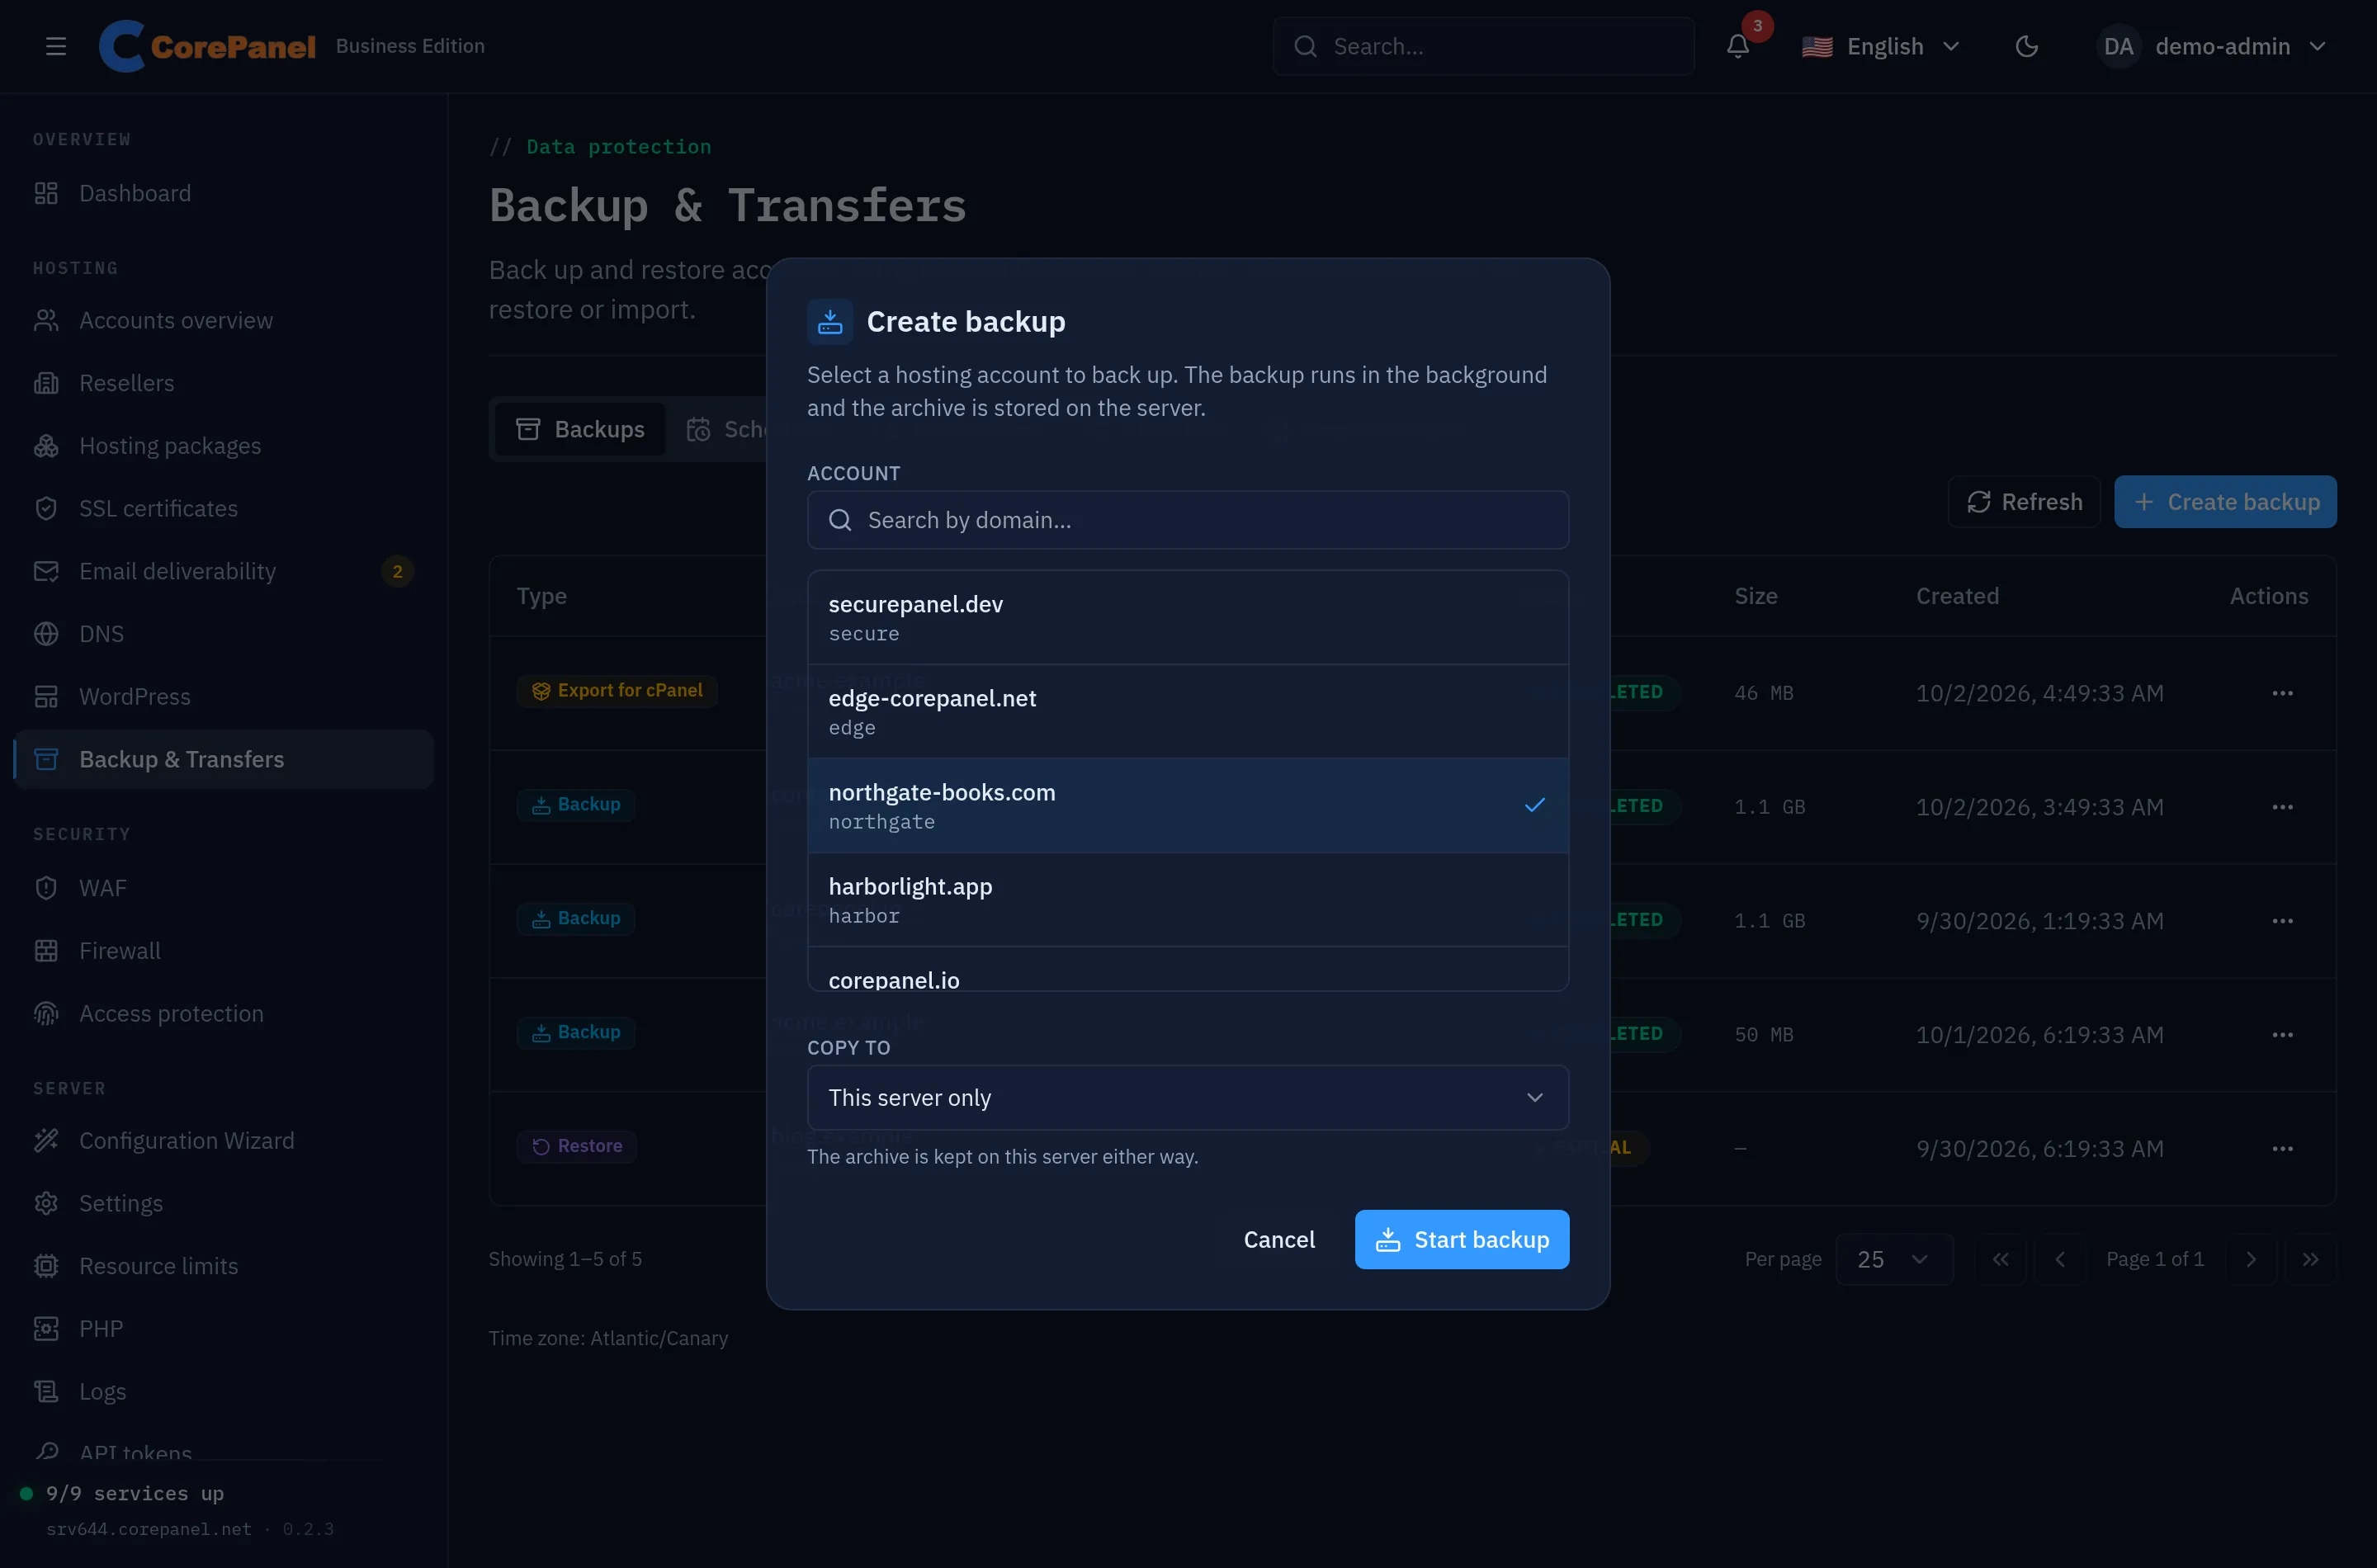This screenshot has width=2377, height=1568.
Task: Collapse sidebar with hamburger menu icon
Action: point(56,46)
